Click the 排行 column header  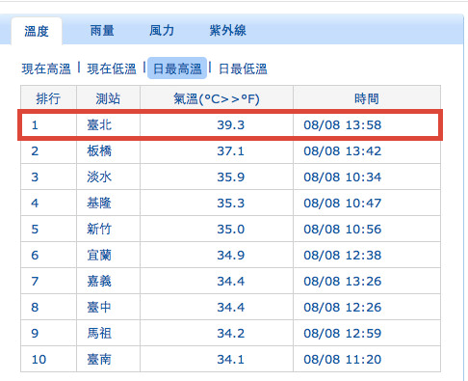[x=48, y=98]
